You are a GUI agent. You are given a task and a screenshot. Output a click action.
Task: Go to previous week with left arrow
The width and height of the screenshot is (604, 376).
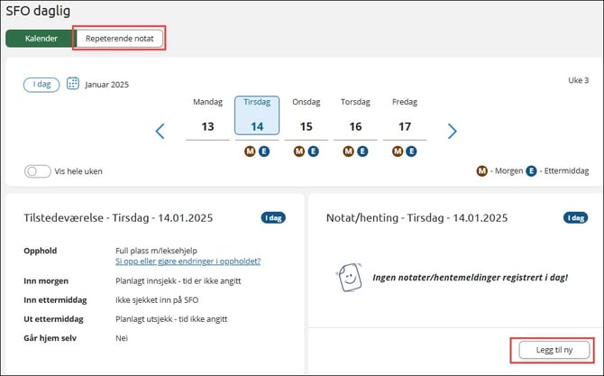[x=160, y=132]
